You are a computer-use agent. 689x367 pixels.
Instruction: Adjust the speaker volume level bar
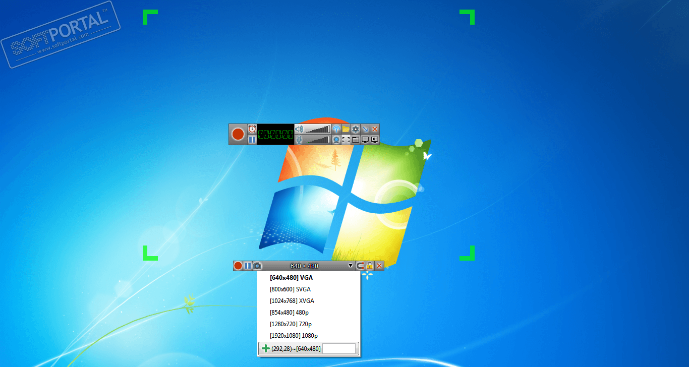coord(318,129)
